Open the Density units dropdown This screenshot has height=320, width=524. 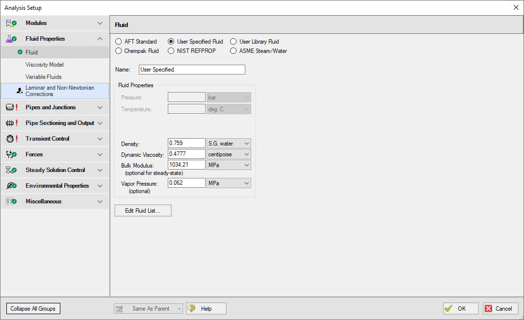pos(229,144)
